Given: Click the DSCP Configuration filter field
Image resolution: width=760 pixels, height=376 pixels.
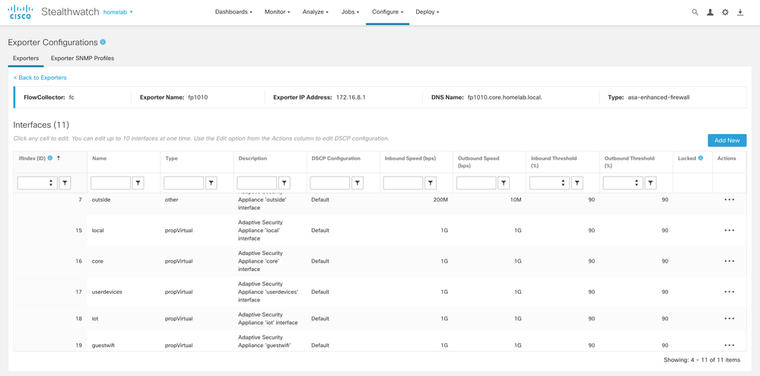Looking at the screenshot, I should pyautogui.click(x=330, y=183).
